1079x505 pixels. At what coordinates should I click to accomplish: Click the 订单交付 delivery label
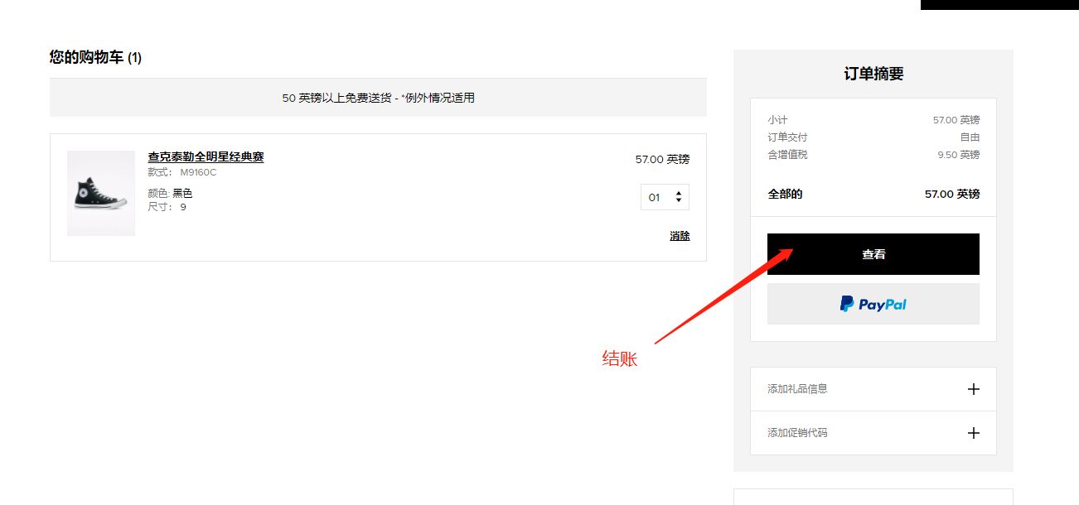[787, 137]
